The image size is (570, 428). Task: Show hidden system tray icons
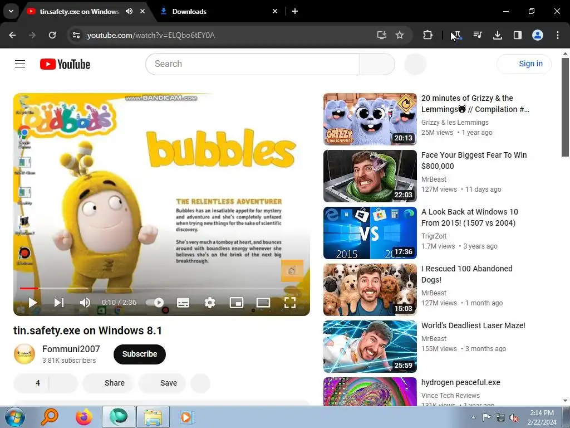(x=473, y=417)
